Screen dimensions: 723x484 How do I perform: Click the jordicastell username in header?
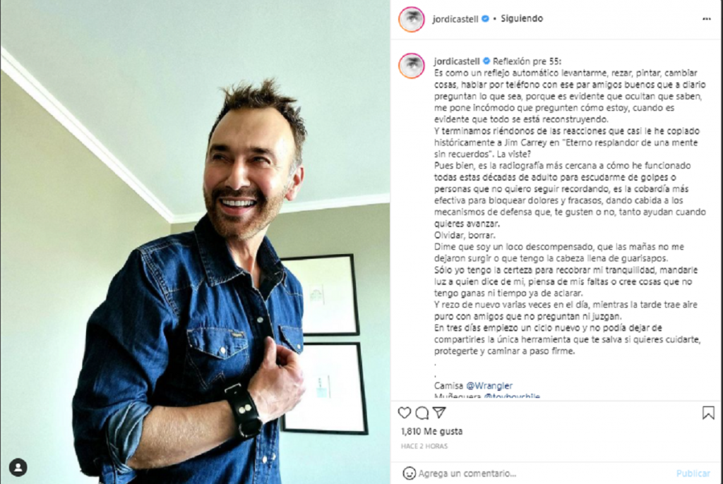(455, 19)
